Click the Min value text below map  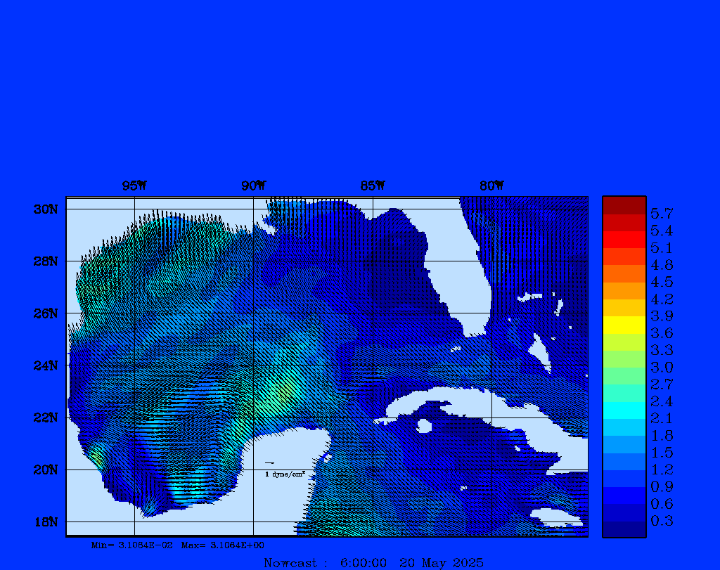point(131,545)
